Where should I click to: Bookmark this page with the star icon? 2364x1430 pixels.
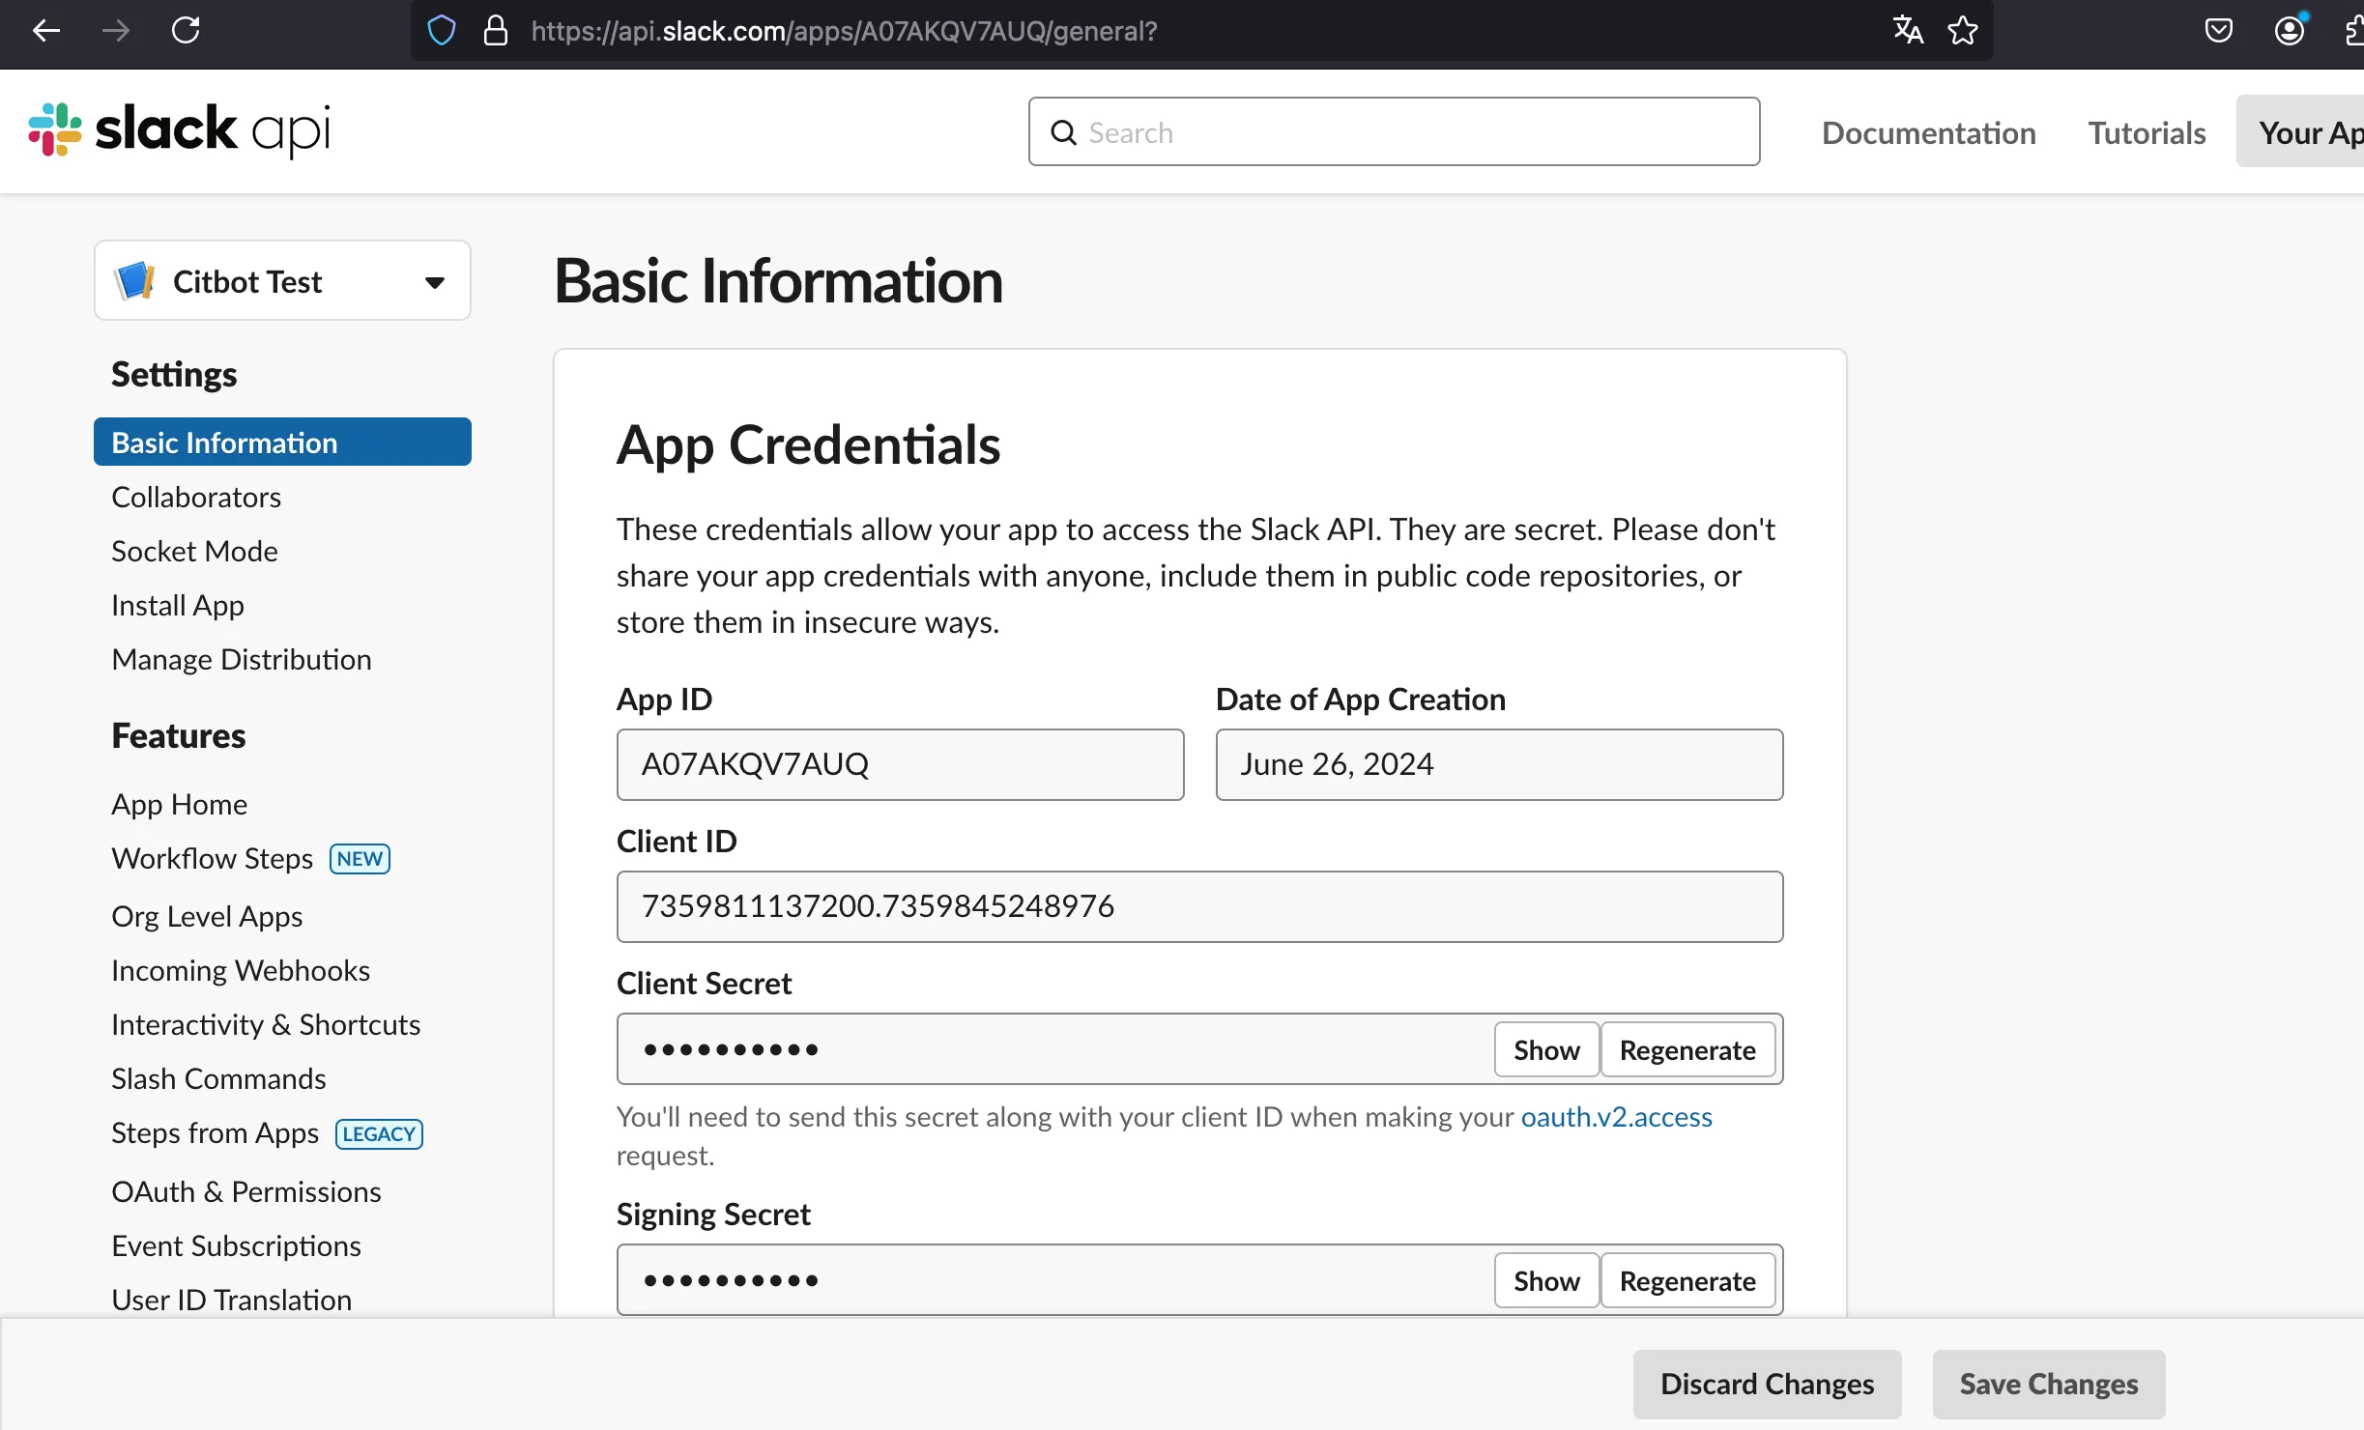1963,31
